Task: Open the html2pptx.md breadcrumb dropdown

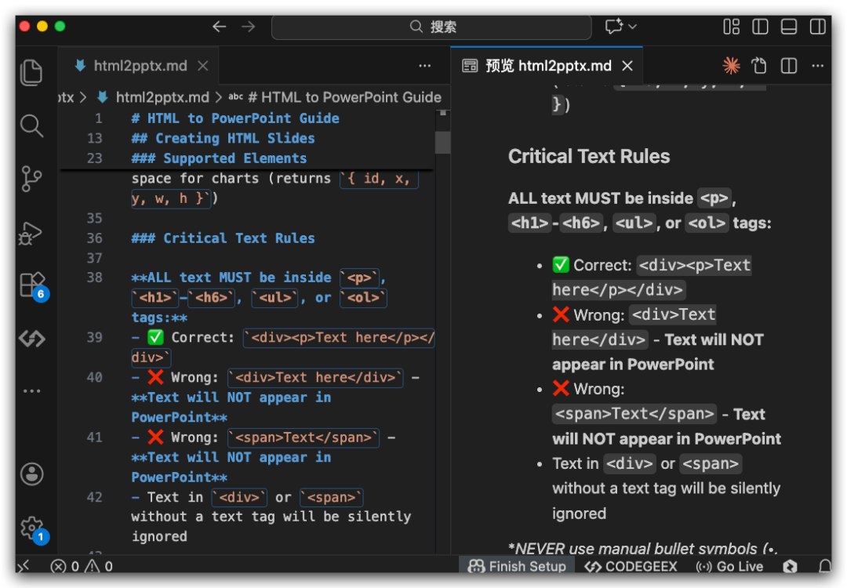Action: click(x=162, y=97)
